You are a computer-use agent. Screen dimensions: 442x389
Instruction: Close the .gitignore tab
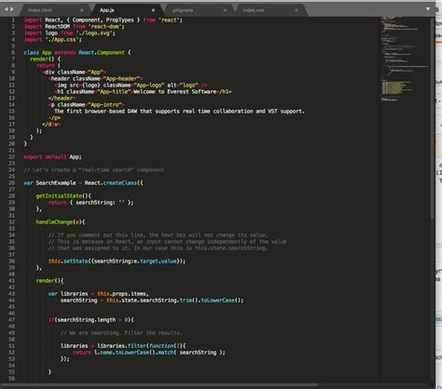tap(225, 10)
